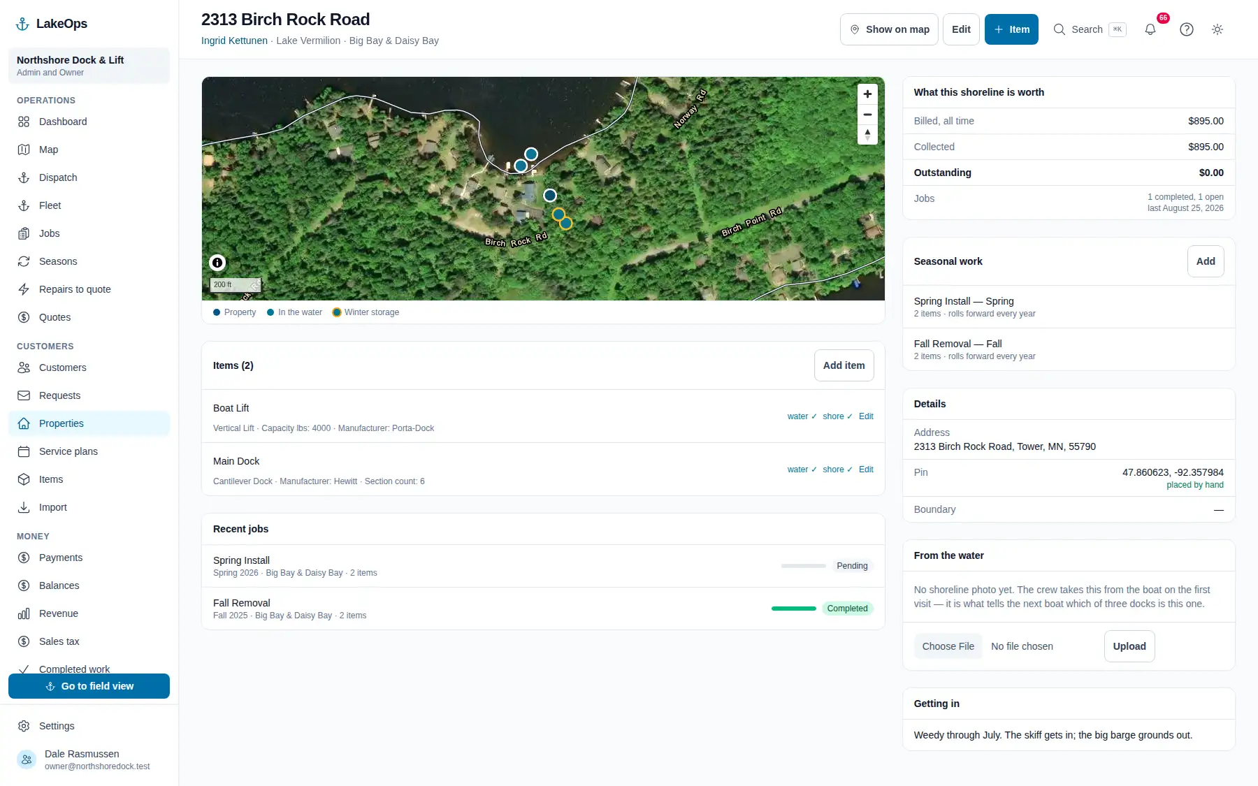
Task: Zoom out on the map
Action: [867, 115]
